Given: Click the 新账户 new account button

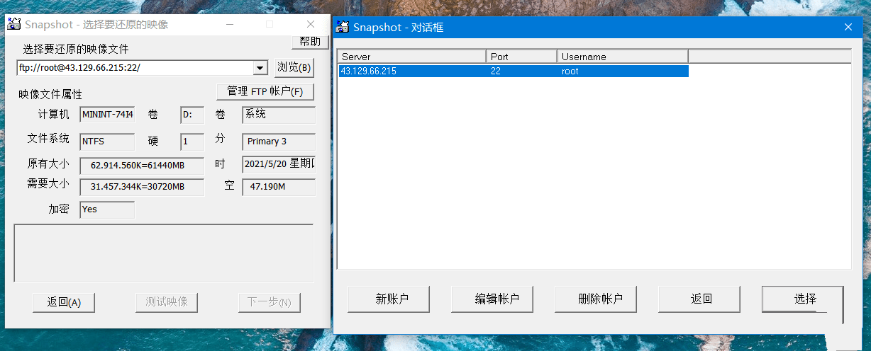Looking at the screenshot, I should tap(389, 299).
